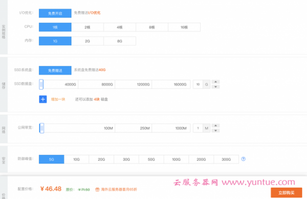Select 1G memory option

[55, 41]
